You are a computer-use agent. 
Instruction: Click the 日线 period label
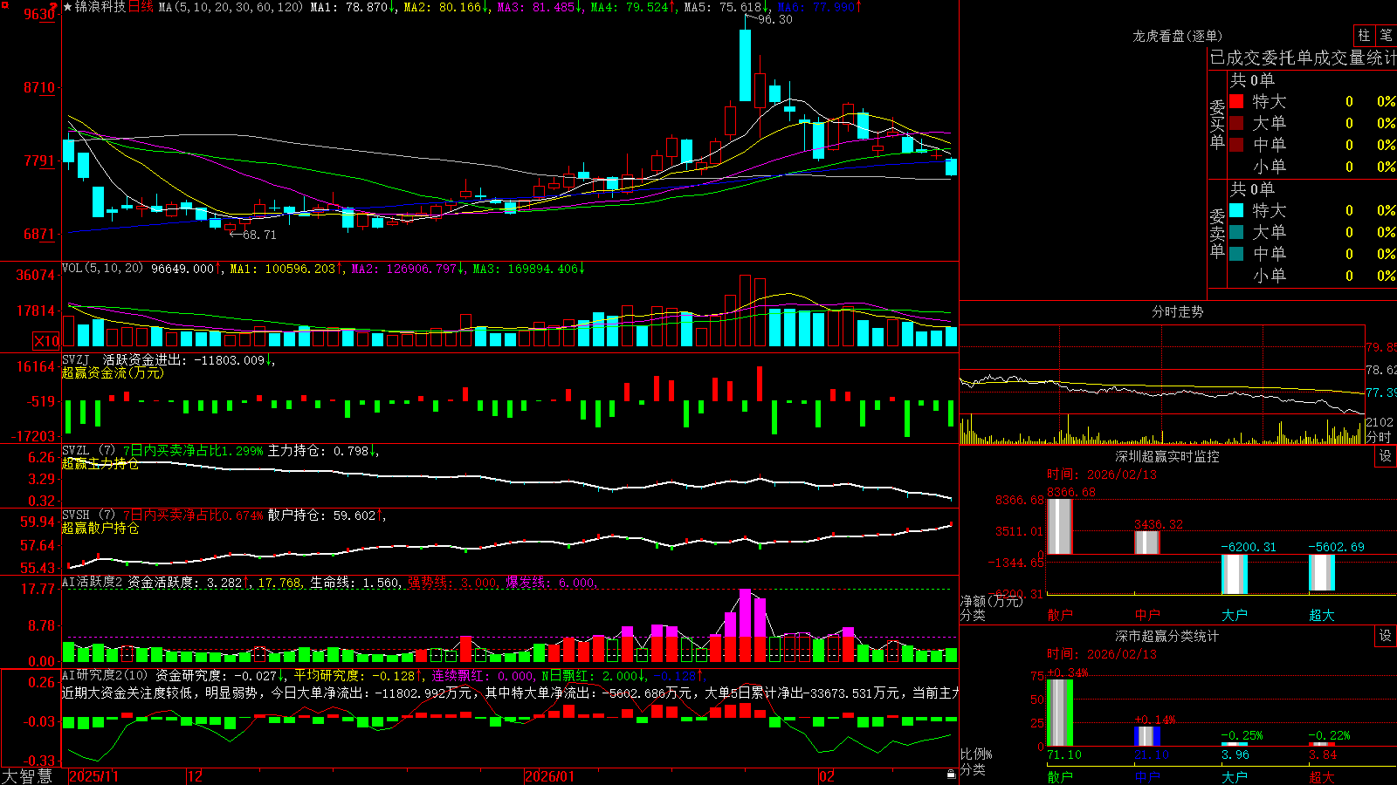[141, 7]
